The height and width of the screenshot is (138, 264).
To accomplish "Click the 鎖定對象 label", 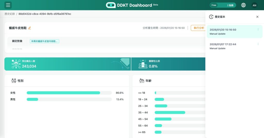I will [17, 41].
